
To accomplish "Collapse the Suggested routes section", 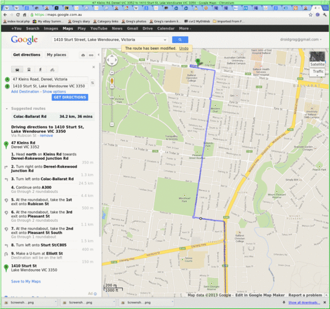I will tap(7, 109).
